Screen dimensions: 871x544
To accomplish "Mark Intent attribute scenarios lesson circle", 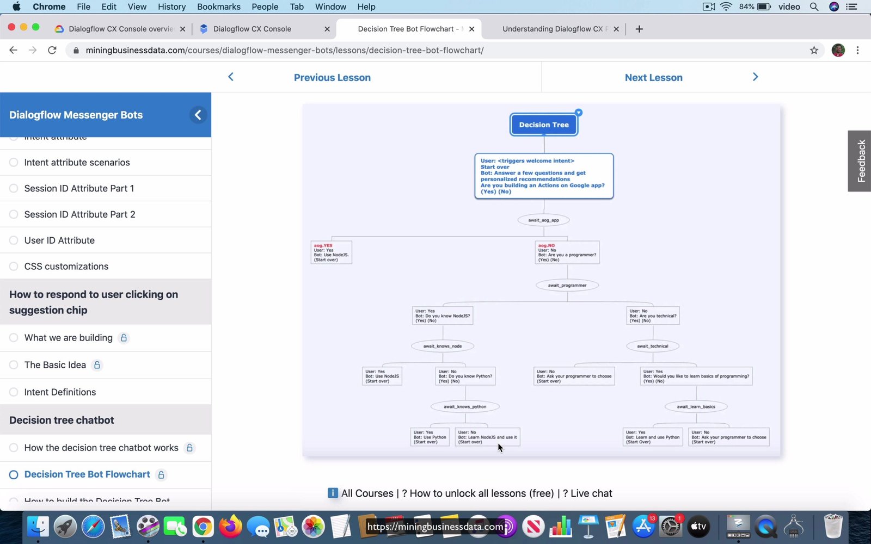I will 14,162.
